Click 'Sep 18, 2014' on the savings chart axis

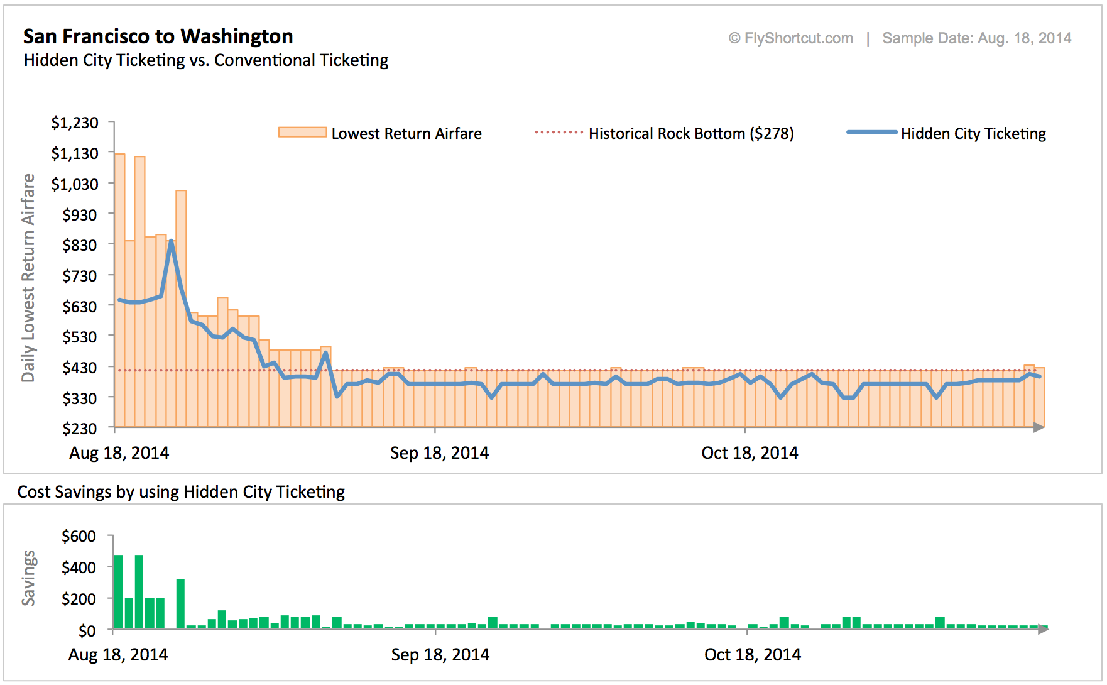(440, 655)
